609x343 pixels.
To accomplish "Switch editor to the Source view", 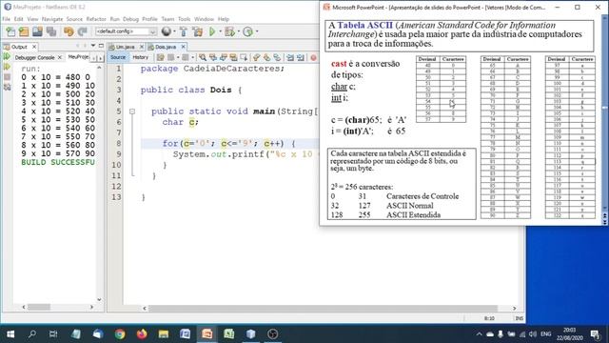I will pos(118,57).
